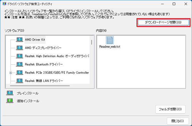192x126 pixels.
Task: Click the utility's title bar app icon
Action: coord(4,4)
